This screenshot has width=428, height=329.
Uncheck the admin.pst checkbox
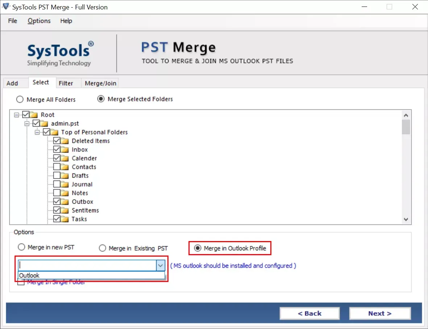[x=36, y=123]
